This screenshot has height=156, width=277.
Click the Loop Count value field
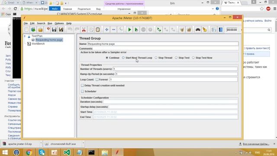click(174, 79)
